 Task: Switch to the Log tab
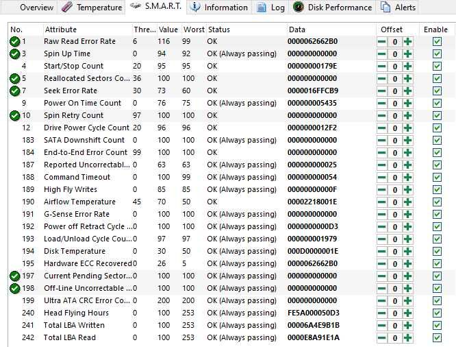pos(270,7)
